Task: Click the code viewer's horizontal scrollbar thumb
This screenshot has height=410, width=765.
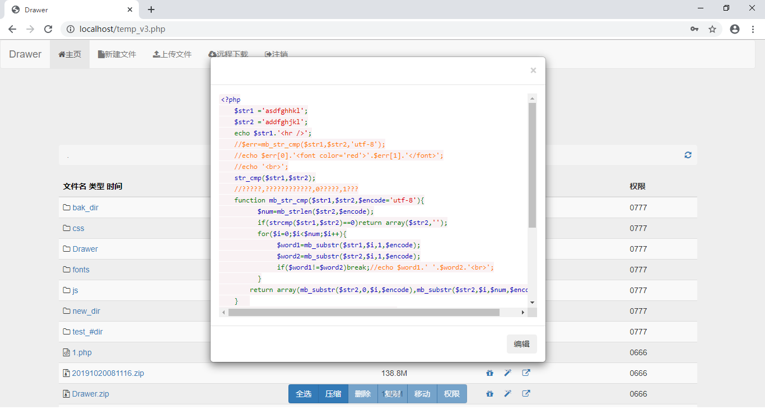Action: (x=364, y=312)
